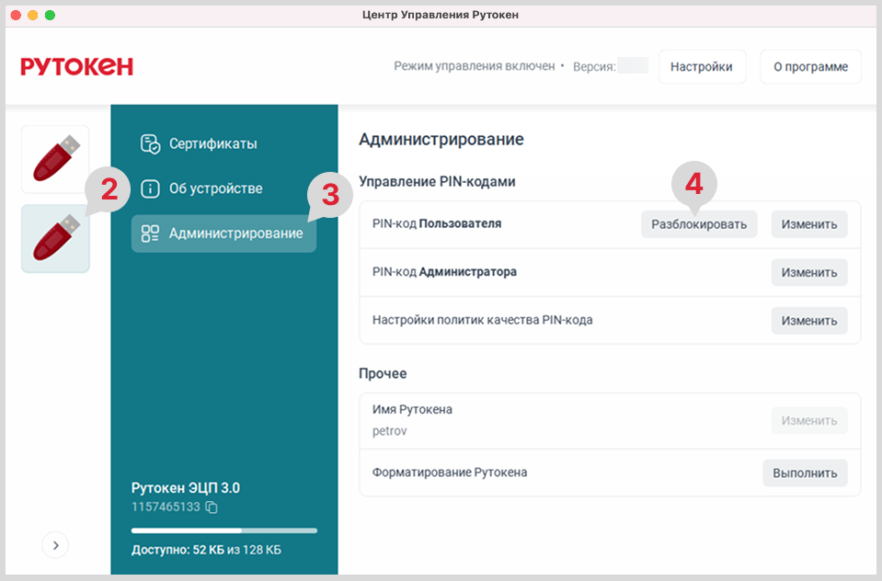Image resolution: width=882 pixels, height=581 pixels.
Task: Expand the device sidebar with chevron
Action: pos(55,545)
